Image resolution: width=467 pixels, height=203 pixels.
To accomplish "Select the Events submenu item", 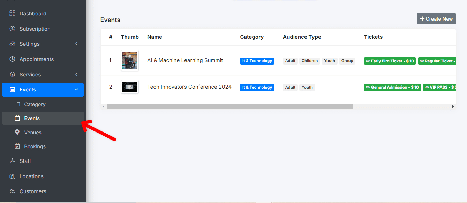I will tap(32, 118).
